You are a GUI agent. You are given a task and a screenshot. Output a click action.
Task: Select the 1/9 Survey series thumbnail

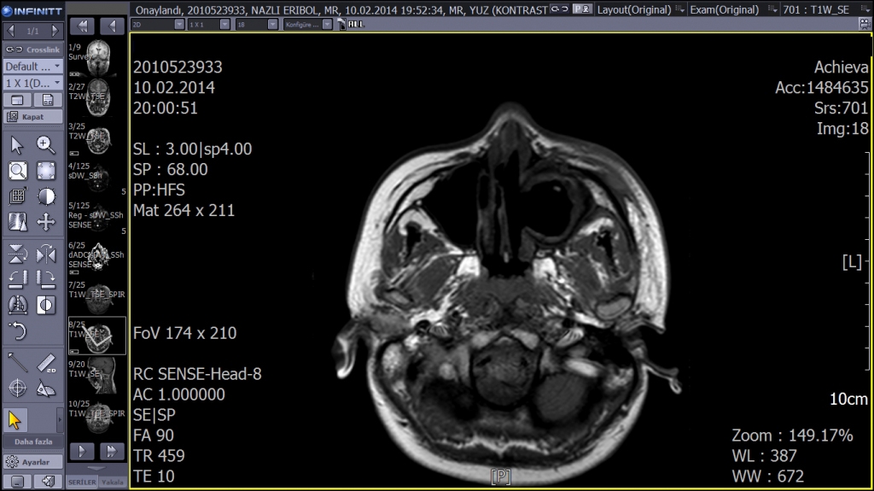point(97,58)
